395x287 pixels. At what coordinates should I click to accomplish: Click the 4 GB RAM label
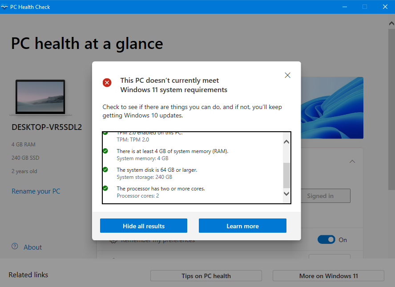tap(24, 144)
